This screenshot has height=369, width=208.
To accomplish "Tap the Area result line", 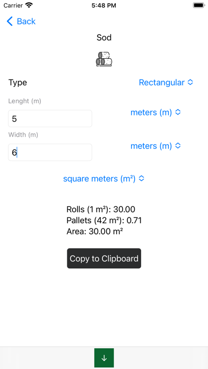I will (x=94, y=232).
